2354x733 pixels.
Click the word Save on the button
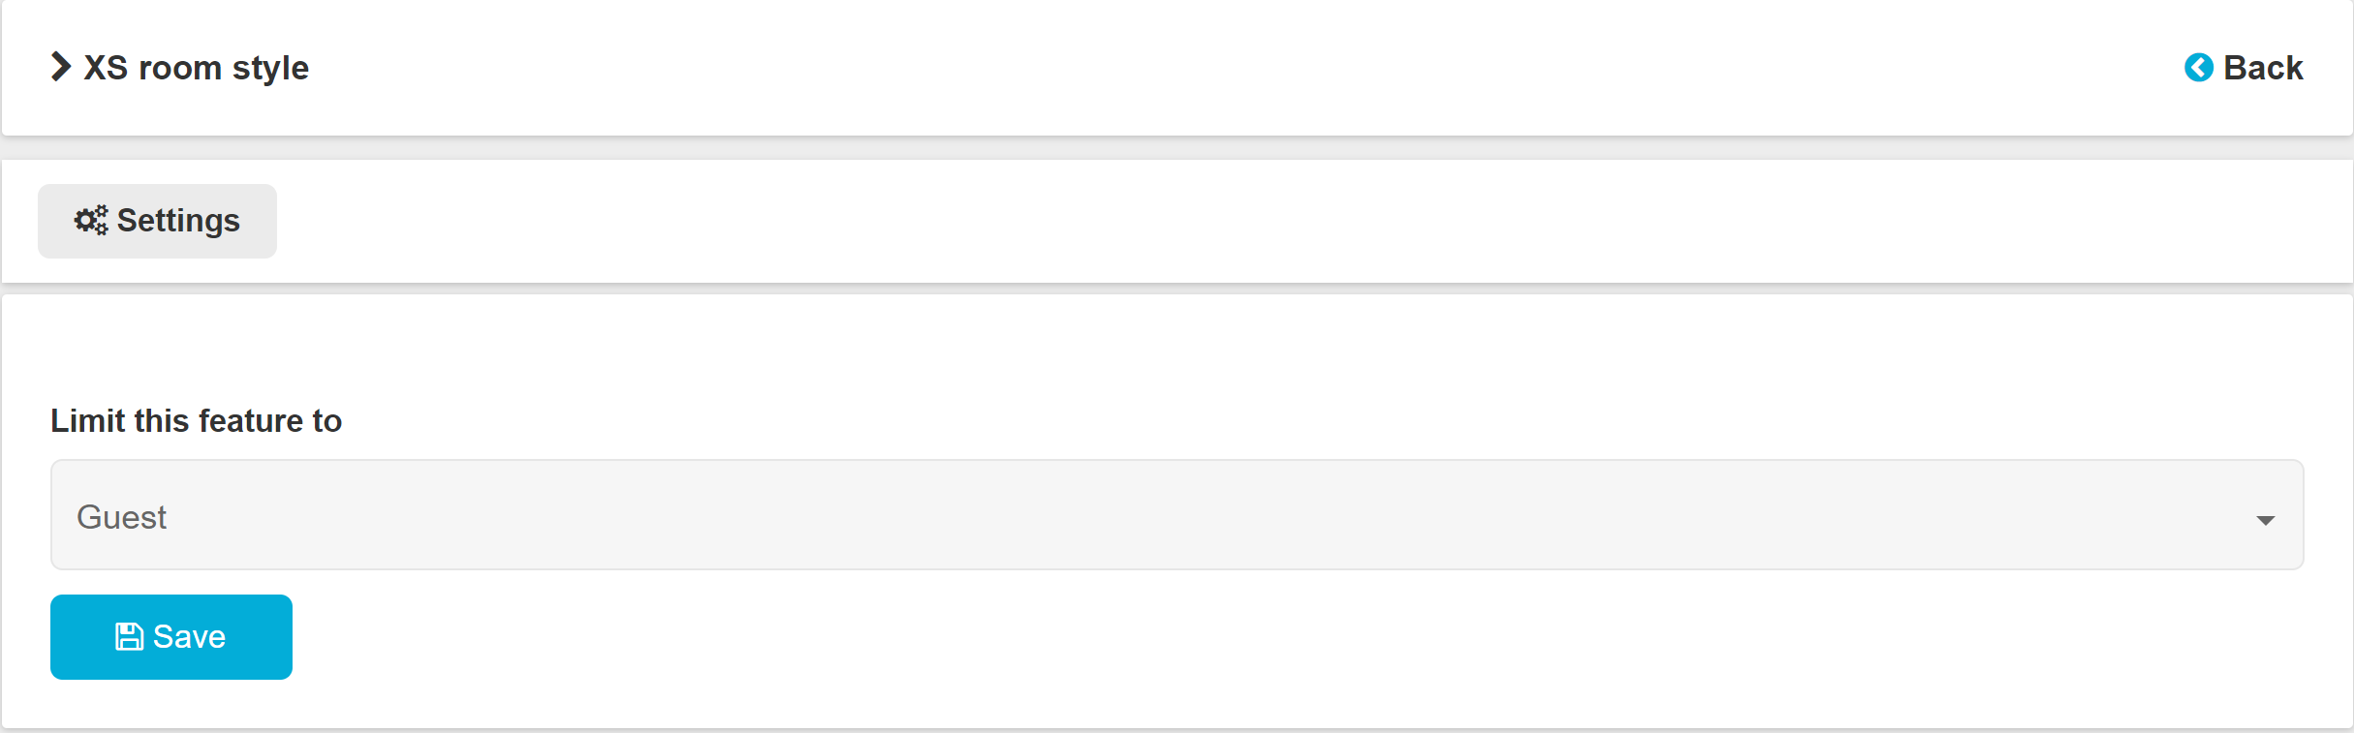click(x=189, y=637)
